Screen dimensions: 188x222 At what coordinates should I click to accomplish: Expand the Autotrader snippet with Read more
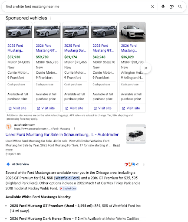116,145
